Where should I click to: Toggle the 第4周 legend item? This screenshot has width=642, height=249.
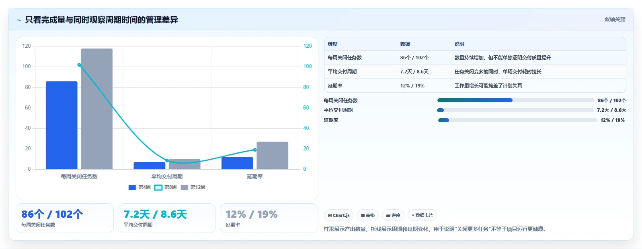[x=139, y=187]
